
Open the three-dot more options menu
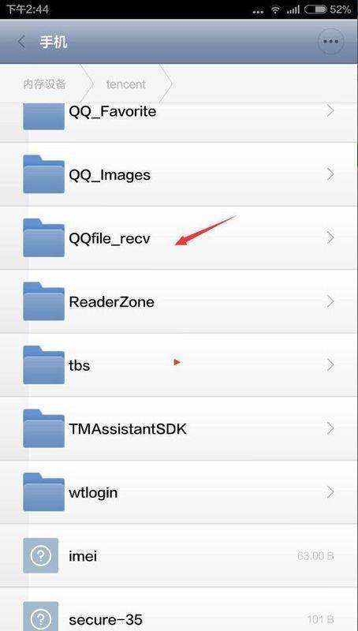pyautogui.click(x=330, y=42)
